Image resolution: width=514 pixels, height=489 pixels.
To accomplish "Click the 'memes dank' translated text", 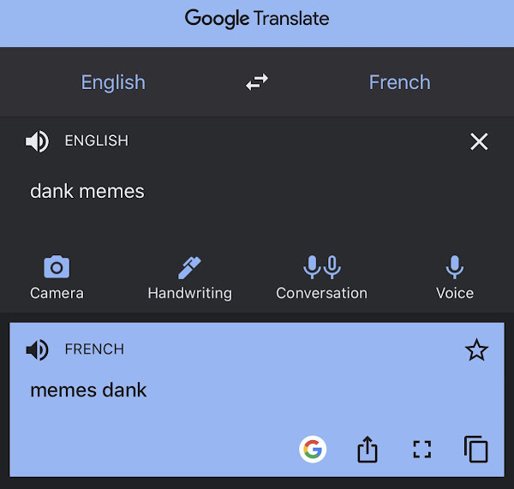I will pos(88,390).
